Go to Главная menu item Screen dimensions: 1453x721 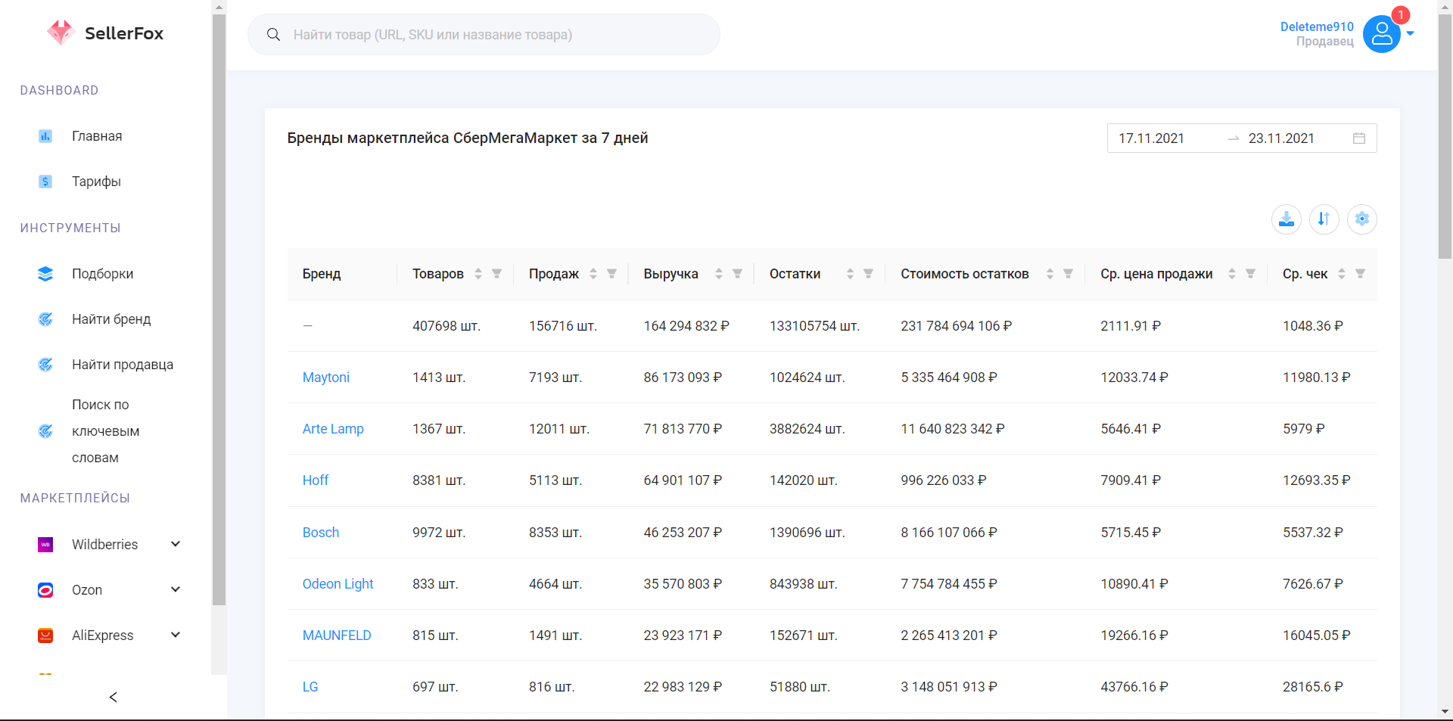tap(97, 136)
